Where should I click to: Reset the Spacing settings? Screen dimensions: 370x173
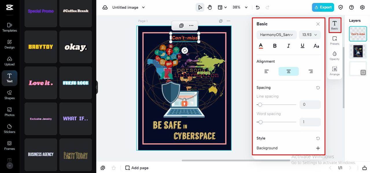pos(318,88)
